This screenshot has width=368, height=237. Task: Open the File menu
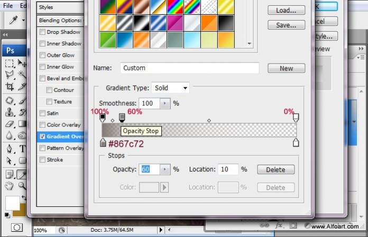(x=8, y=5)
